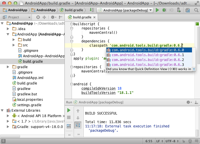Open Run panel gear settings
Screen dimensions: 200x144
189,102
